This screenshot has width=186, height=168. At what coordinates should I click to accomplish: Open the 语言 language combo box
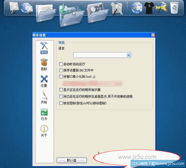coord(102,55)
